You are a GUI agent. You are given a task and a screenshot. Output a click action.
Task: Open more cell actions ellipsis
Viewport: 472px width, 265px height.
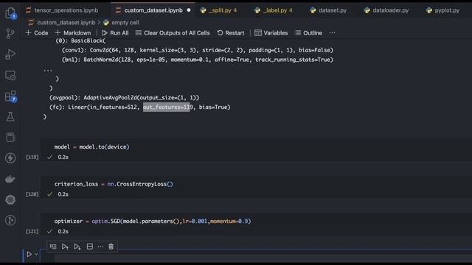point(100,247)
